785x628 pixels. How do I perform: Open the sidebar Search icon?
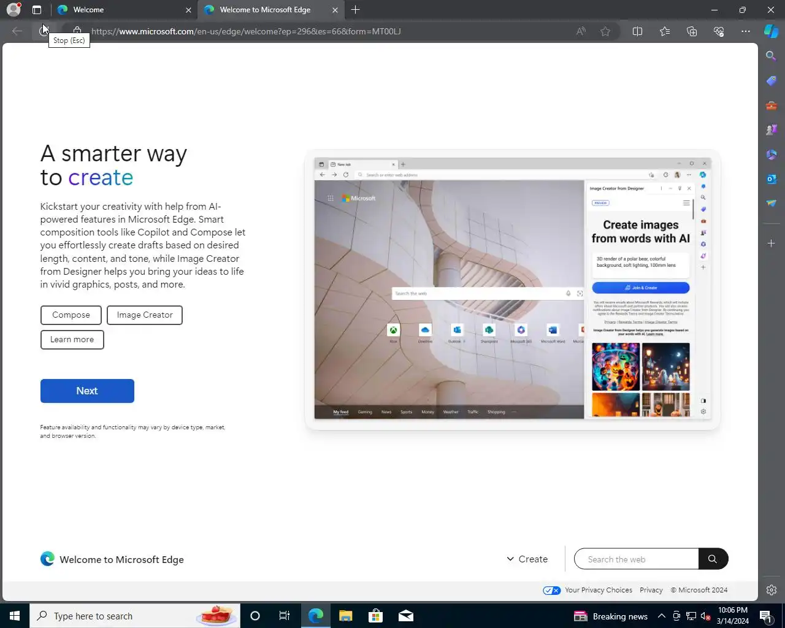[x=772, y=56]
